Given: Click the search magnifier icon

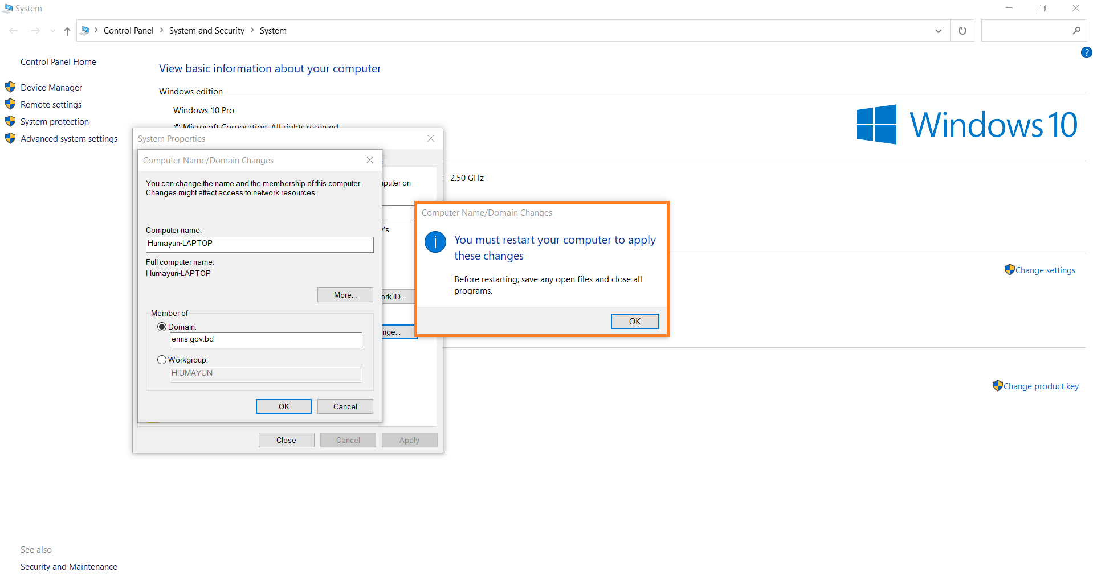Looking at the screenshot, I should [1076, 31].
